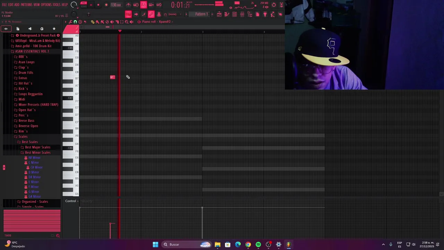This screenshot has width=444, height=250.
Task: Open the Playlist window from toolbar
Action: click(219, 14)
